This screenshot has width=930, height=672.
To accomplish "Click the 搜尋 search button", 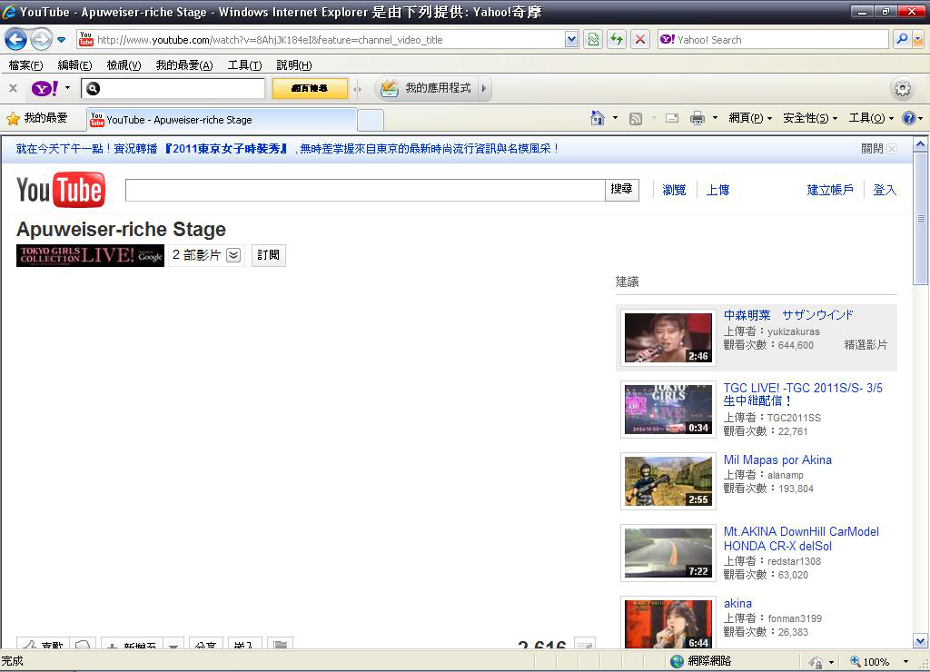I will coord(621,190).
